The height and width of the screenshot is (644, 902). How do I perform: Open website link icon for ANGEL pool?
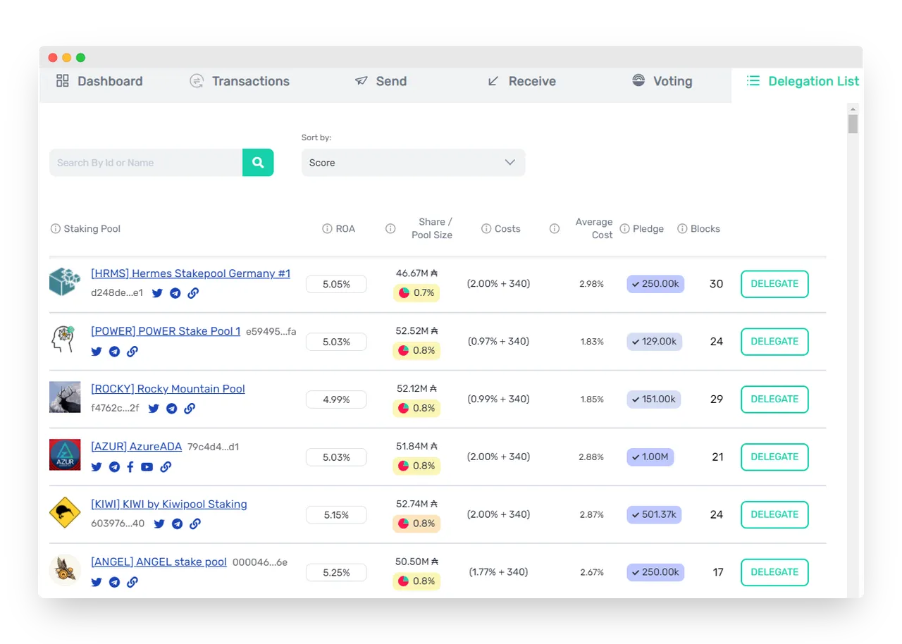pos(132,582)
